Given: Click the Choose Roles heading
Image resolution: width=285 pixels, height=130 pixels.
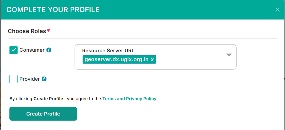Looking at the screenshot, I should (x=27, y=31).
